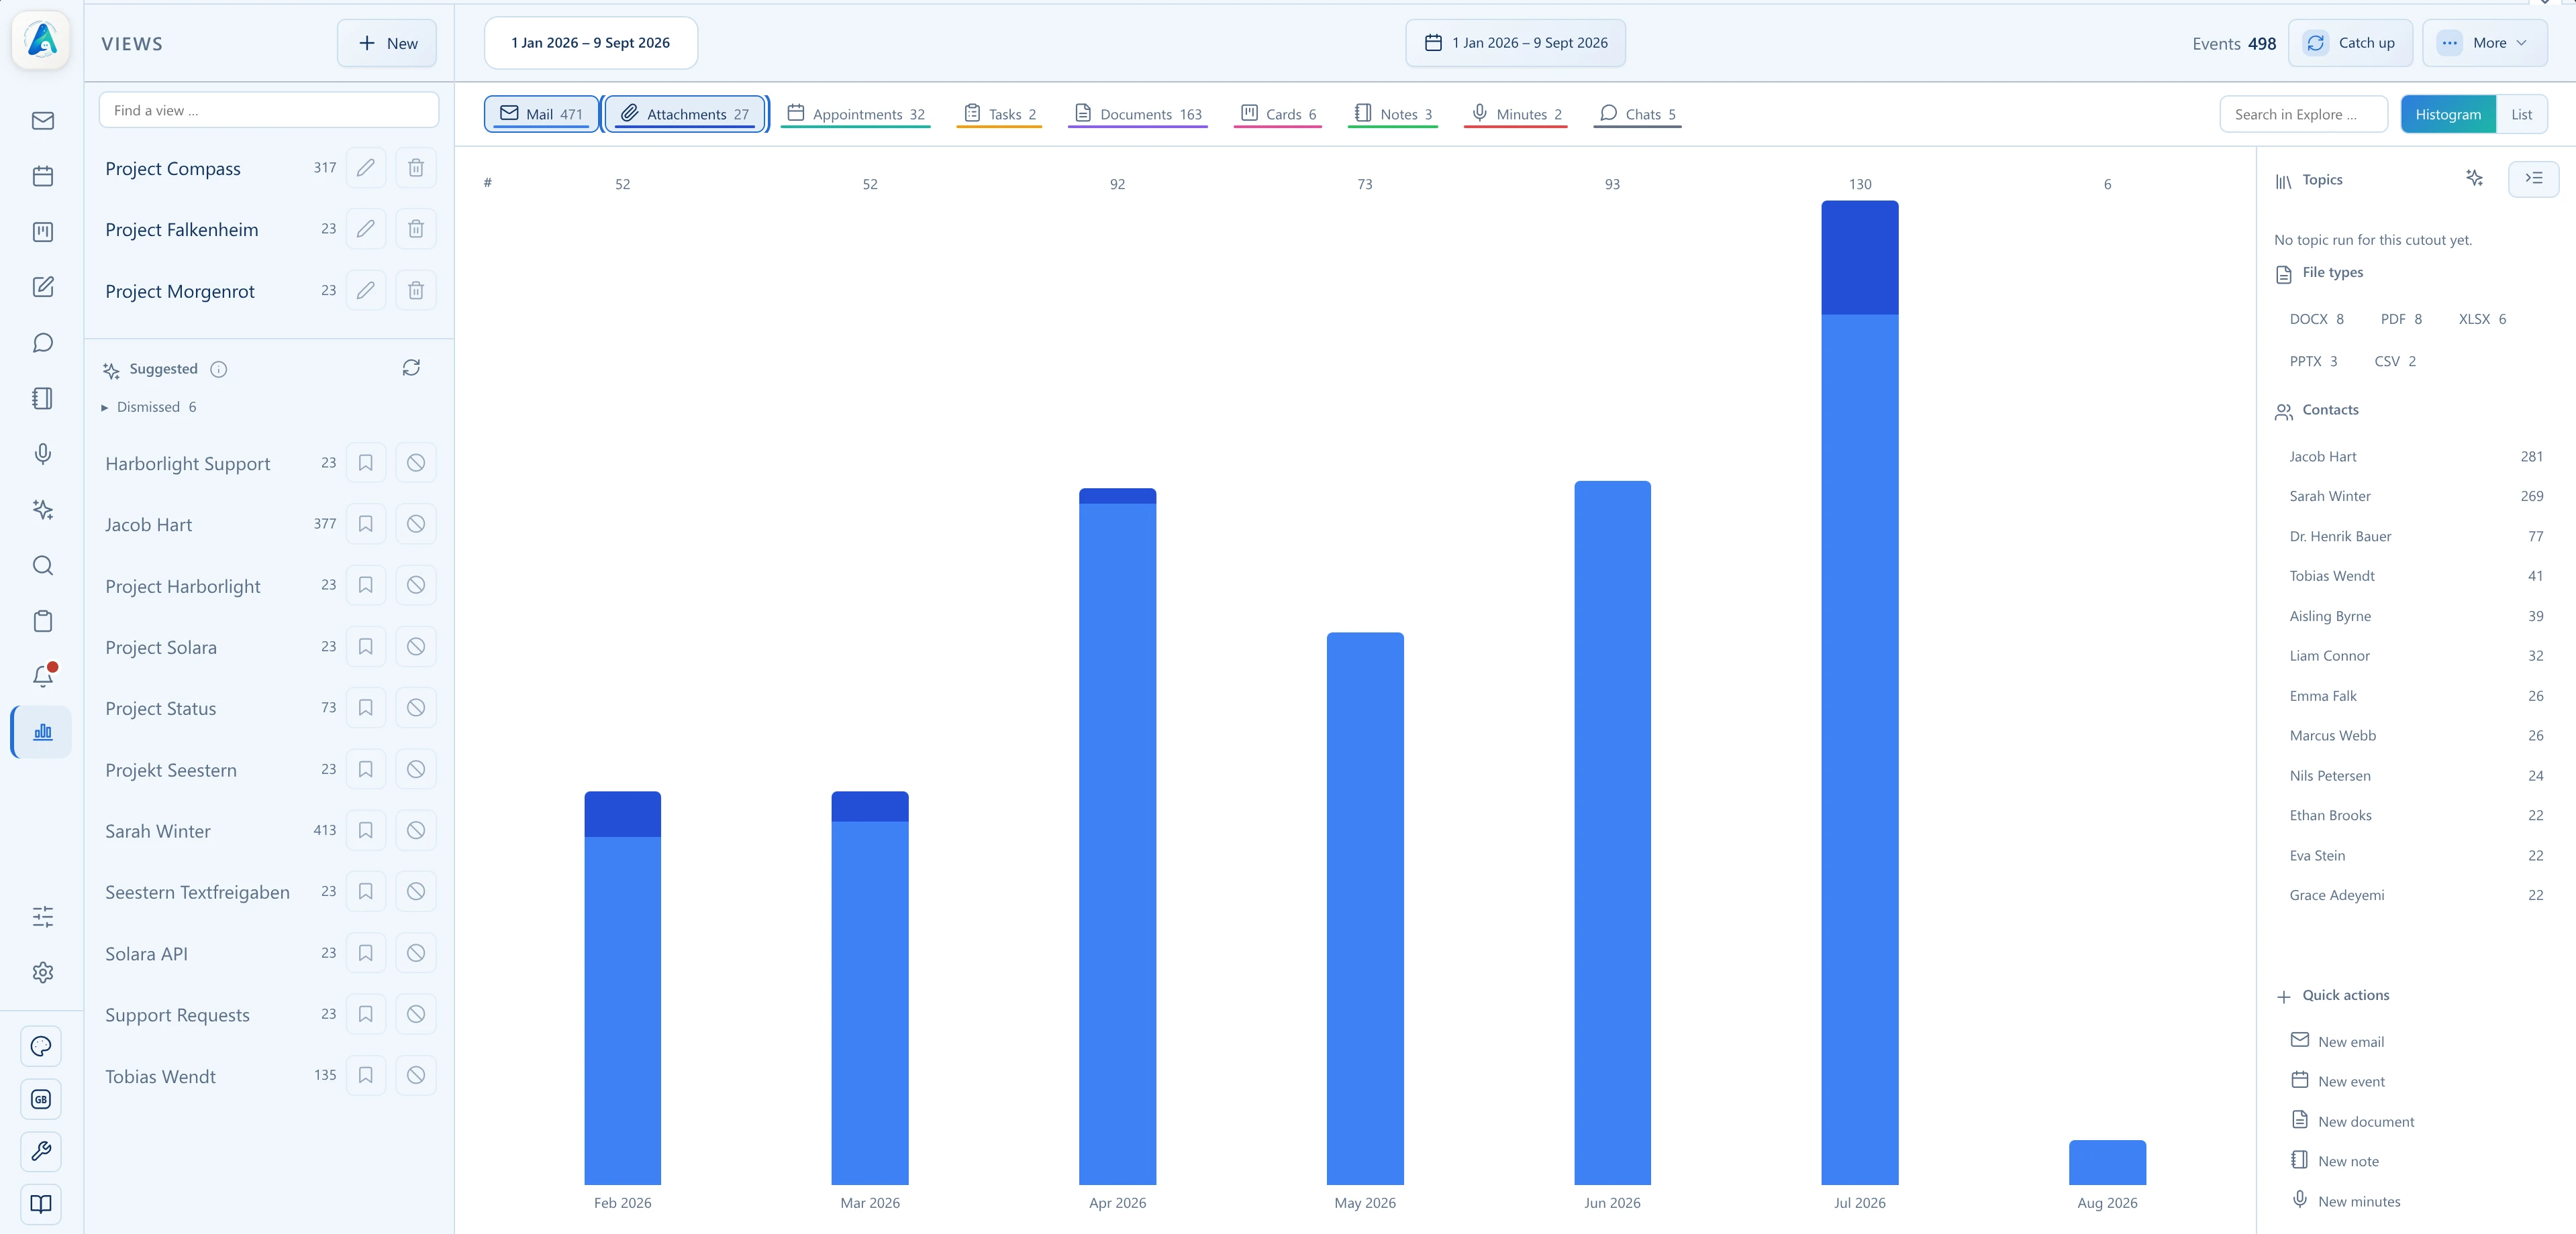Open the Search sidebar icon
The image size is (2576, 1234).
click(x=42, y=565)
